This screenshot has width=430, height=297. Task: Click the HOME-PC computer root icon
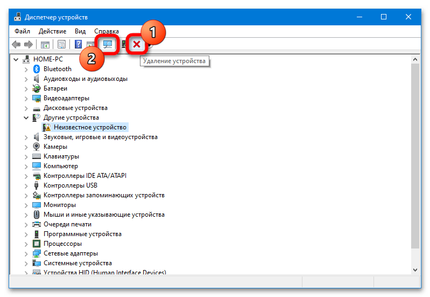[x=26, y=59]
